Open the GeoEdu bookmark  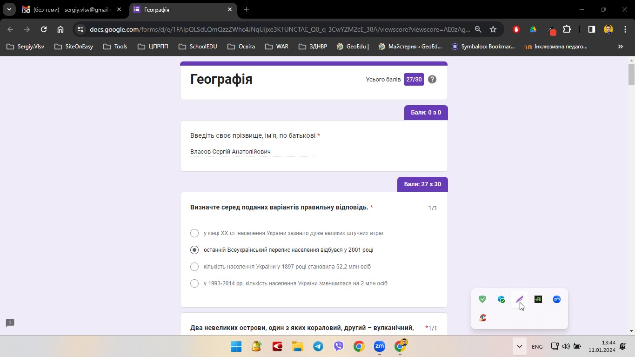click(x=353, y=47)
